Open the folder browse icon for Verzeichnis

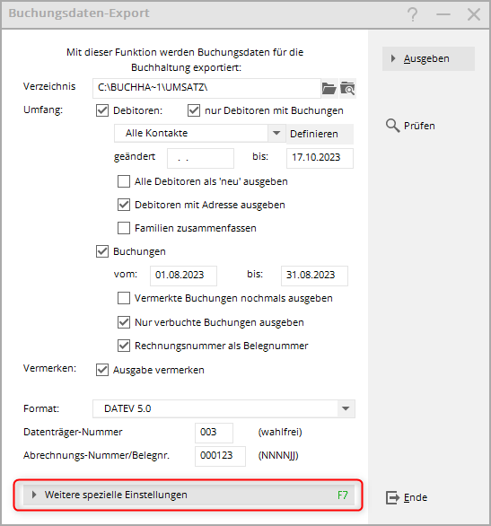point(329,89)
